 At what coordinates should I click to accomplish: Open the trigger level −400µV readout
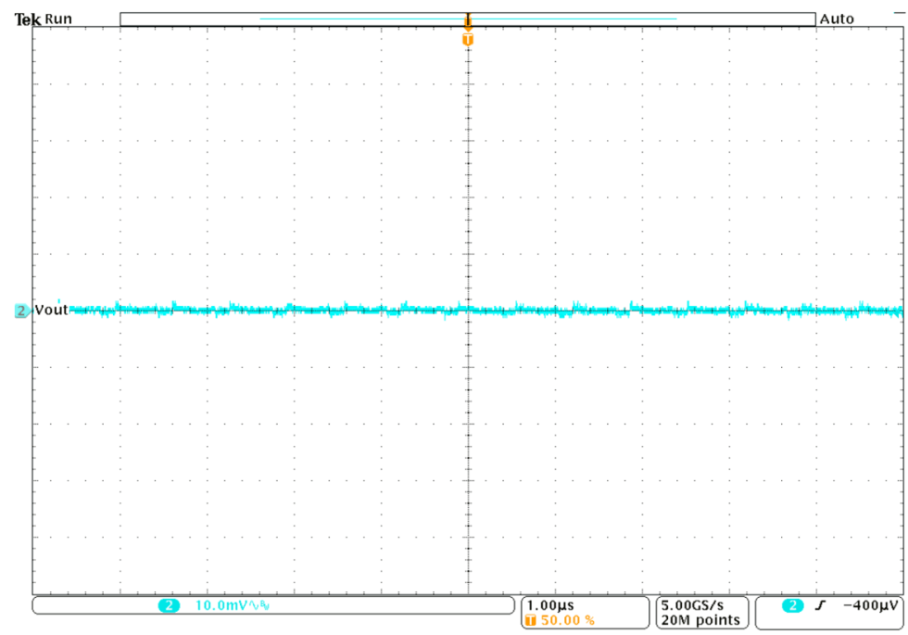pyautogui.click(x=869, y=607)
